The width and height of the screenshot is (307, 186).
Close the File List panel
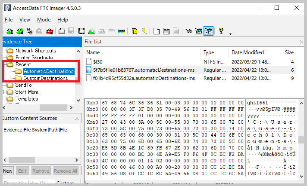pos(301,42)
